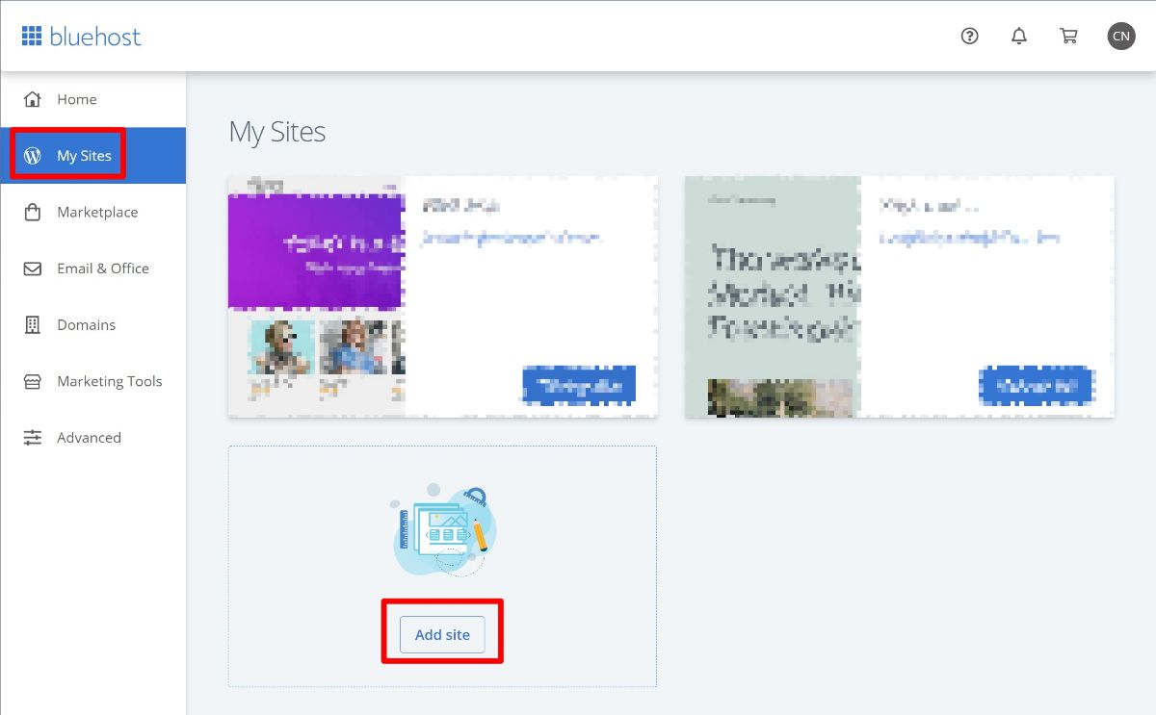Open the shopping cart icon
Viewport: 1156px width, 715px height.
[1068, 36]
